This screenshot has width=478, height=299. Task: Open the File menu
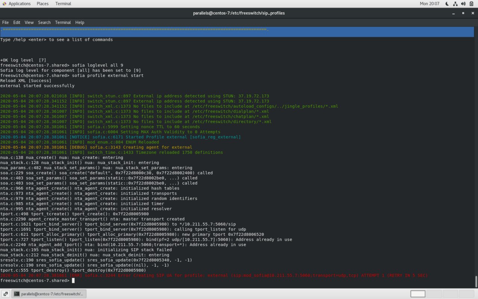pos(5,22)
